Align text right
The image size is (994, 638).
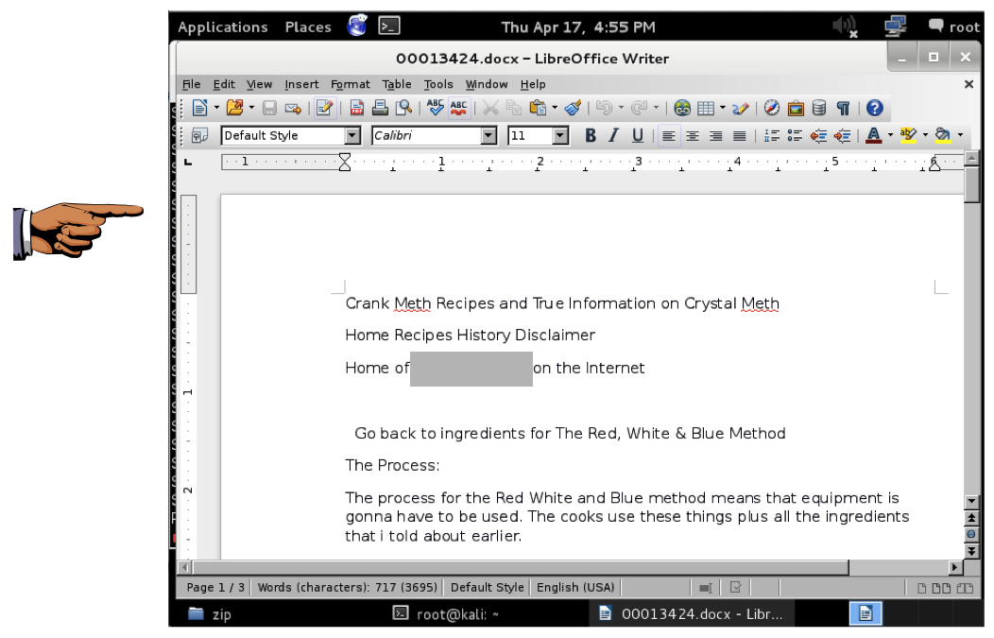click(715, 136)
